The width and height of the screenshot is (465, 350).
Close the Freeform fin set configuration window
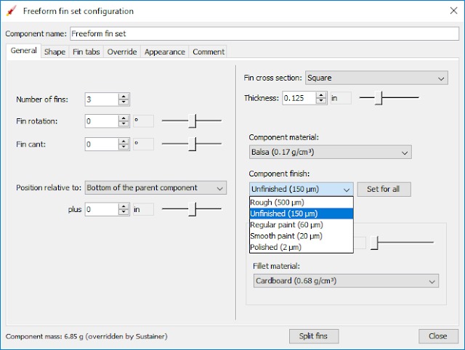(453, 11)
